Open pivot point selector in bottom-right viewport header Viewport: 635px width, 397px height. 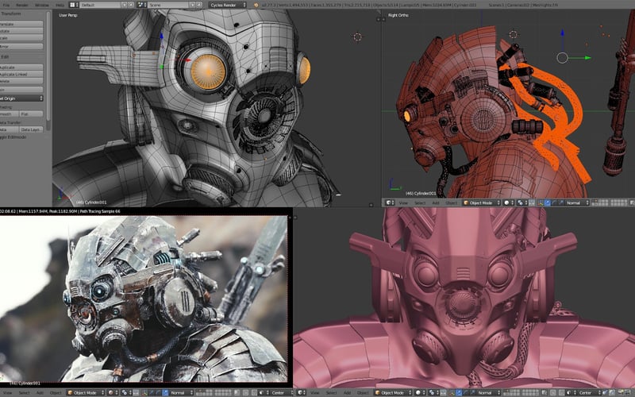[433, 392]
